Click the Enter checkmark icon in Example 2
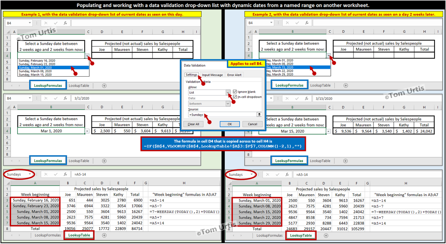 pyautogui.click(x=297, y=23)
